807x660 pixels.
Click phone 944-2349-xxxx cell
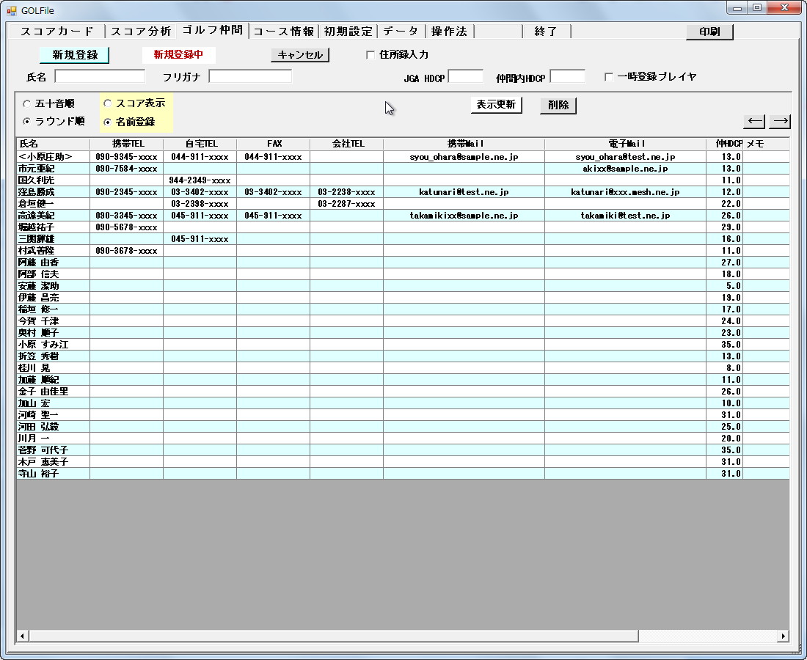click(x=200, y=180)
